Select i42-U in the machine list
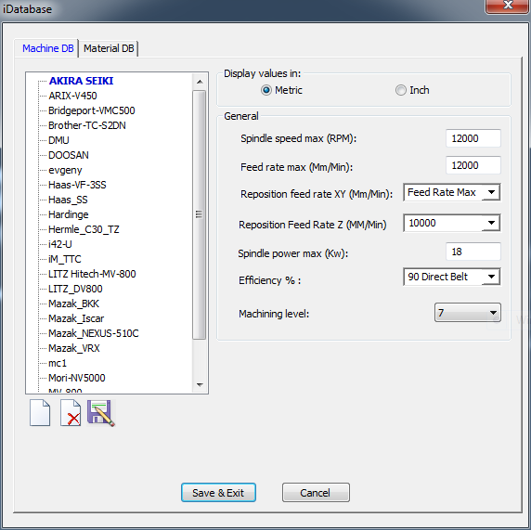This screenshot has width=531, height=530. click(x=60, y=244)
